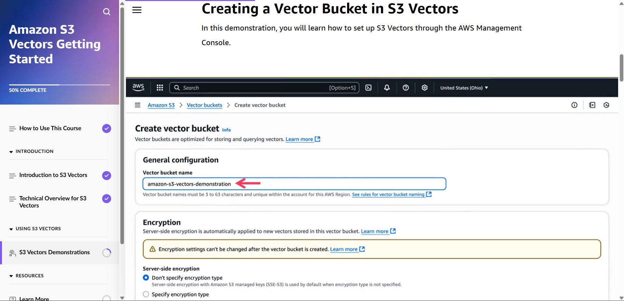Viewport: 624px width, 301px height.
Task: Open the AWS help icon
Action: click(405, 88)
